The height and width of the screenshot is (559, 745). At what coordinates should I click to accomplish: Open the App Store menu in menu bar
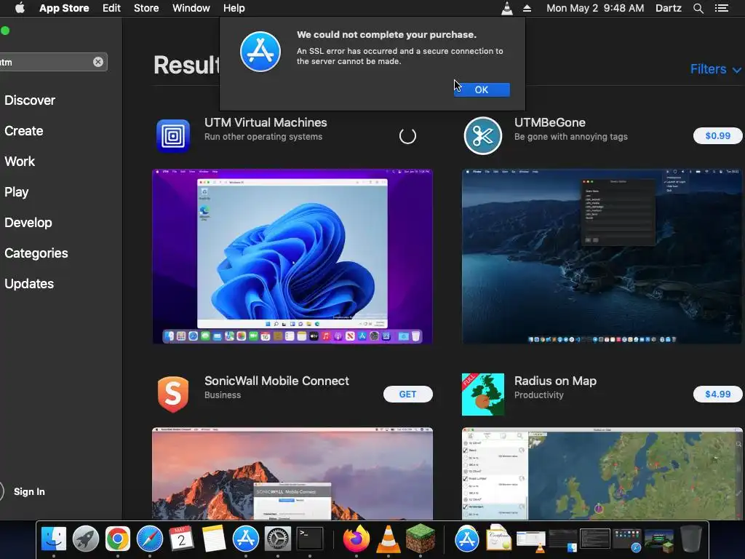[x=64, y=8]
